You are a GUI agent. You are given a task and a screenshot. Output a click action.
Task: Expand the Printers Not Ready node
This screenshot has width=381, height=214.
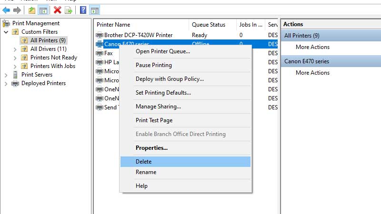15,58
